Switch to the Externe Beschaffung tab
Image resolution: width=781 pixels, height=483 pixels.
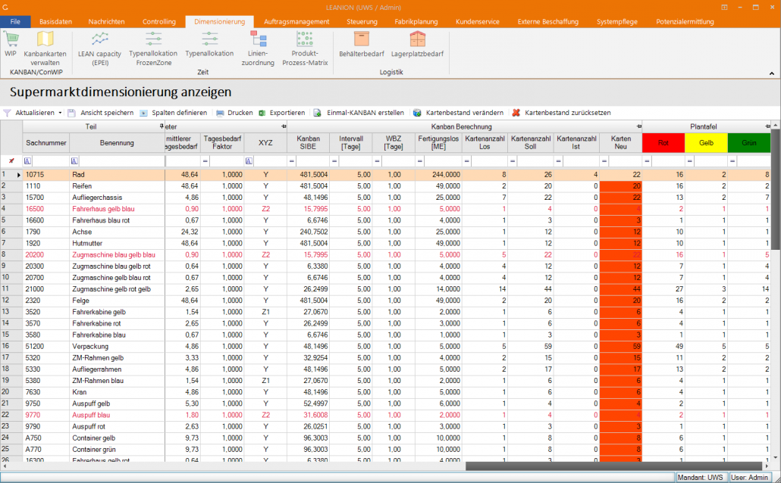point(548,21)
